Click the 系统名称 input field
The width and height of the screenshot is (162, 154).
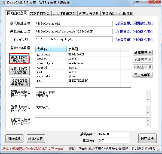tap(114, 134)
